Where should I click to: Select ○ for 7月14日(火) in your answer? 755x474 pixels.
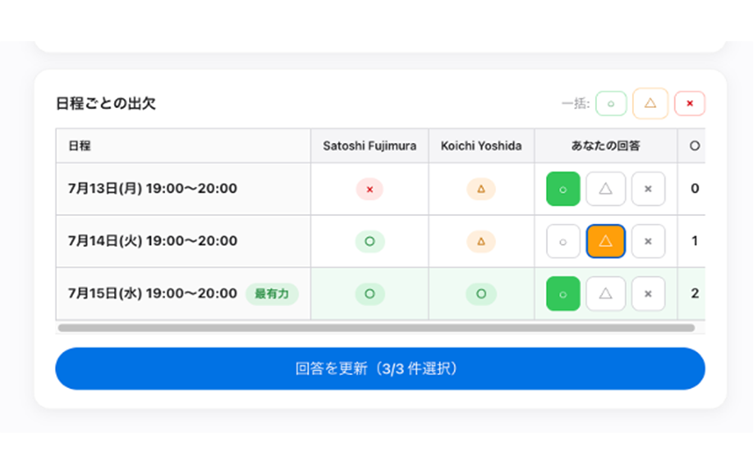(563, 241)
